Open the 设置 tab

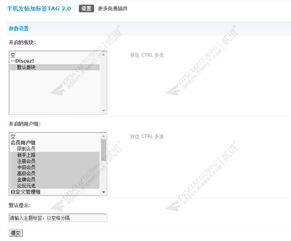86,8
